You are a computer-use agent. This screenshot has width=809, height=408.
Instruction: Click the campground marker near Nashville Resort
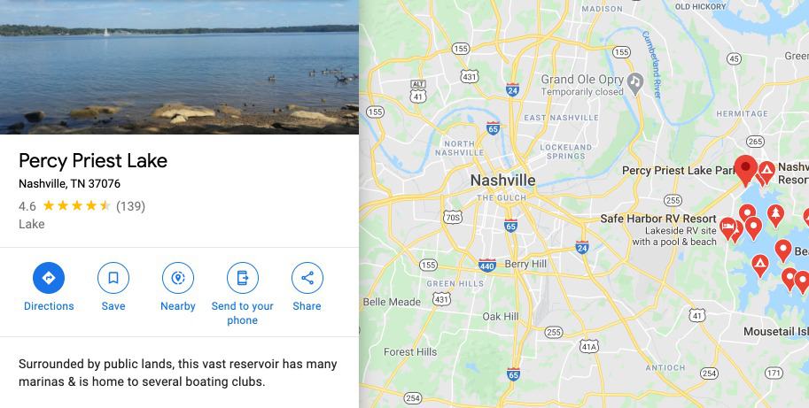click(x=766, y=172)
